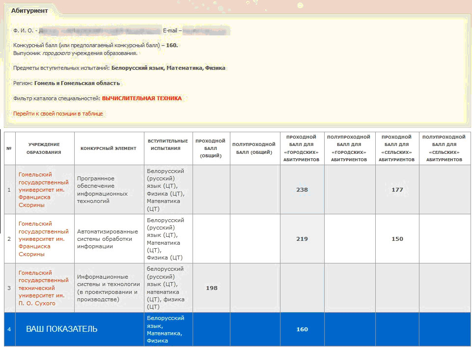
Task: Click 'Перейти к своей позиции в таблице' link
Action: point(58,114)
